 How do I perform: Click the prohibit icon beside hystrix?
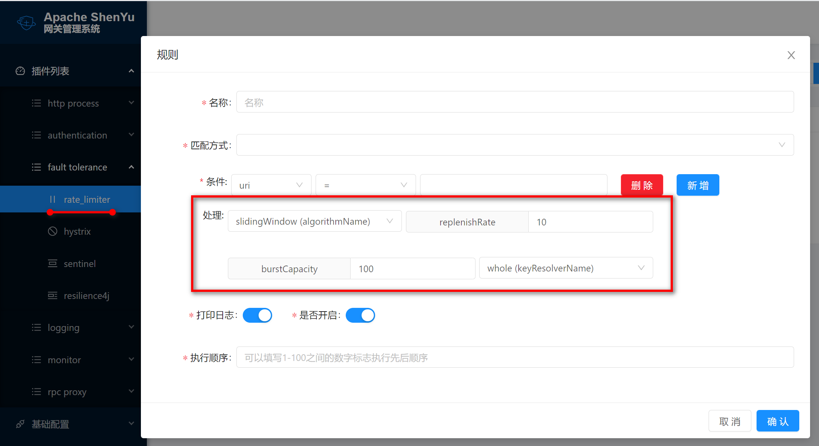click(x=52, y=231)
